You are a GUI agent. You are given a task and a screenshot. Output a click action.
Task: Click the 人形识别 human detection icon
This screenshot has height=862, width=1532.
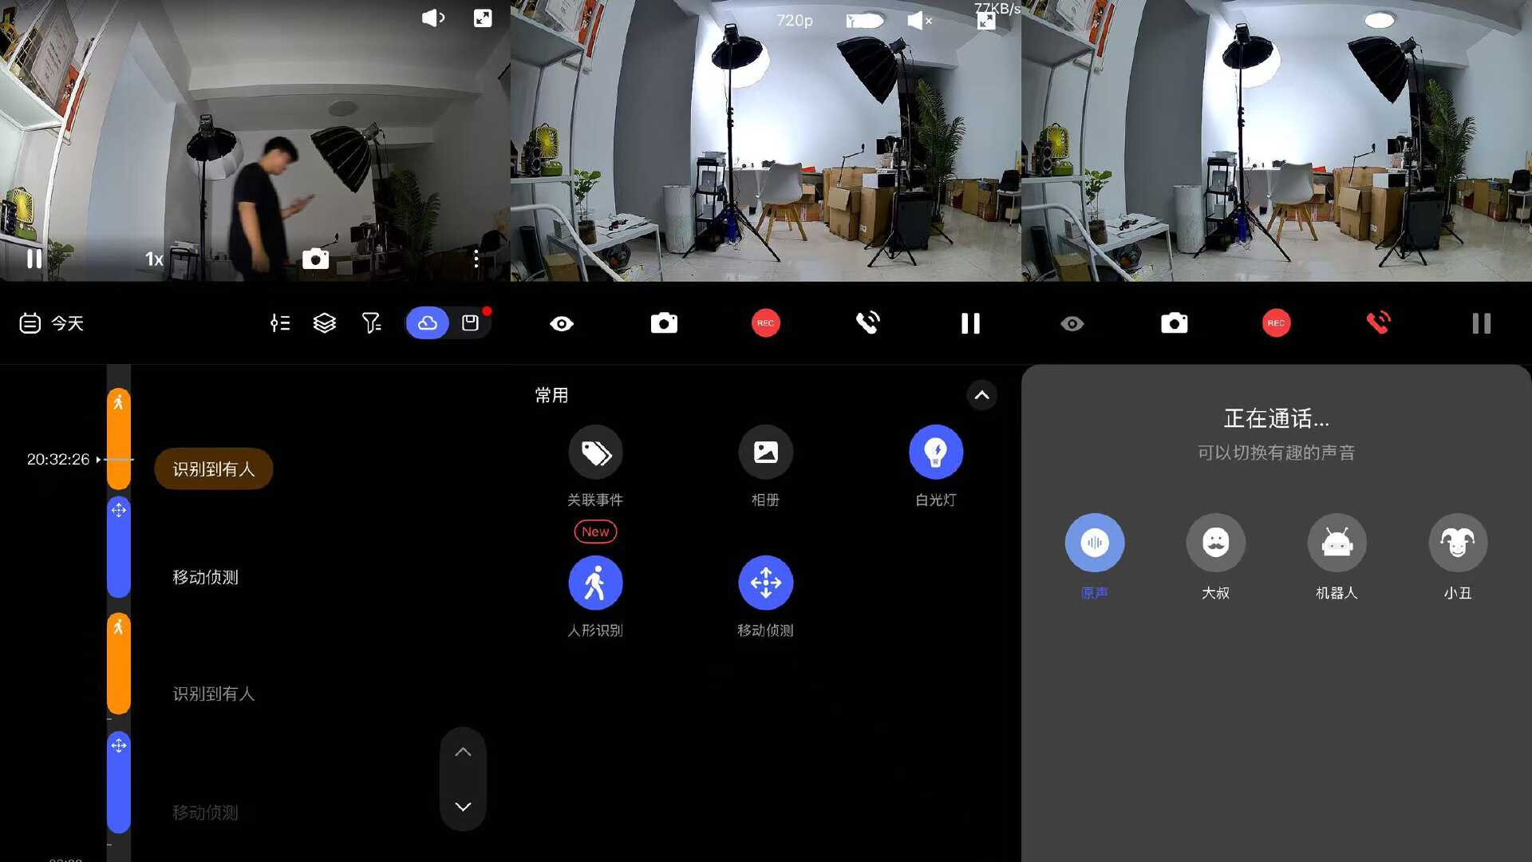pos(595,583)
